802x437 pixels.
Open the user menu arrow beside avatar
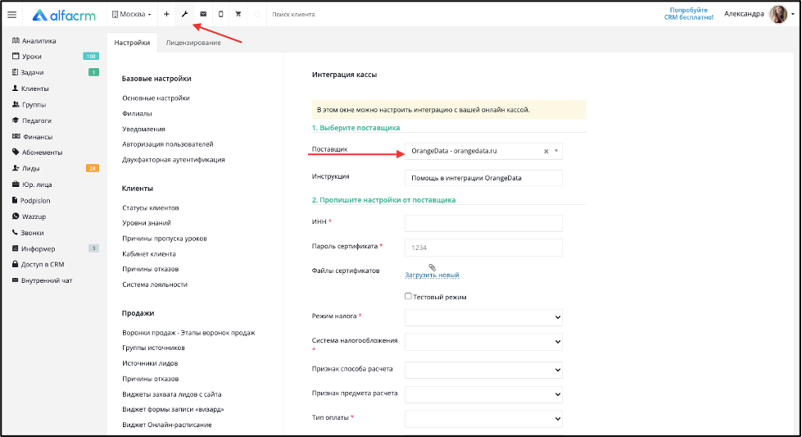[x=793, y=14]
